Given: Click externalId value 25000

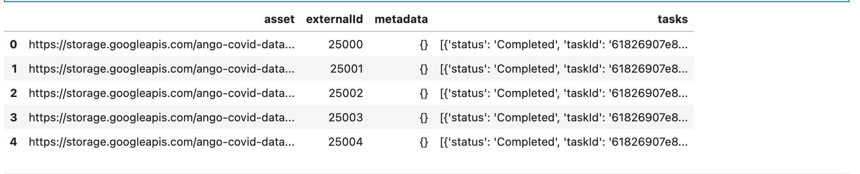Looking at the screenshot, I should (x=346, y=44).
